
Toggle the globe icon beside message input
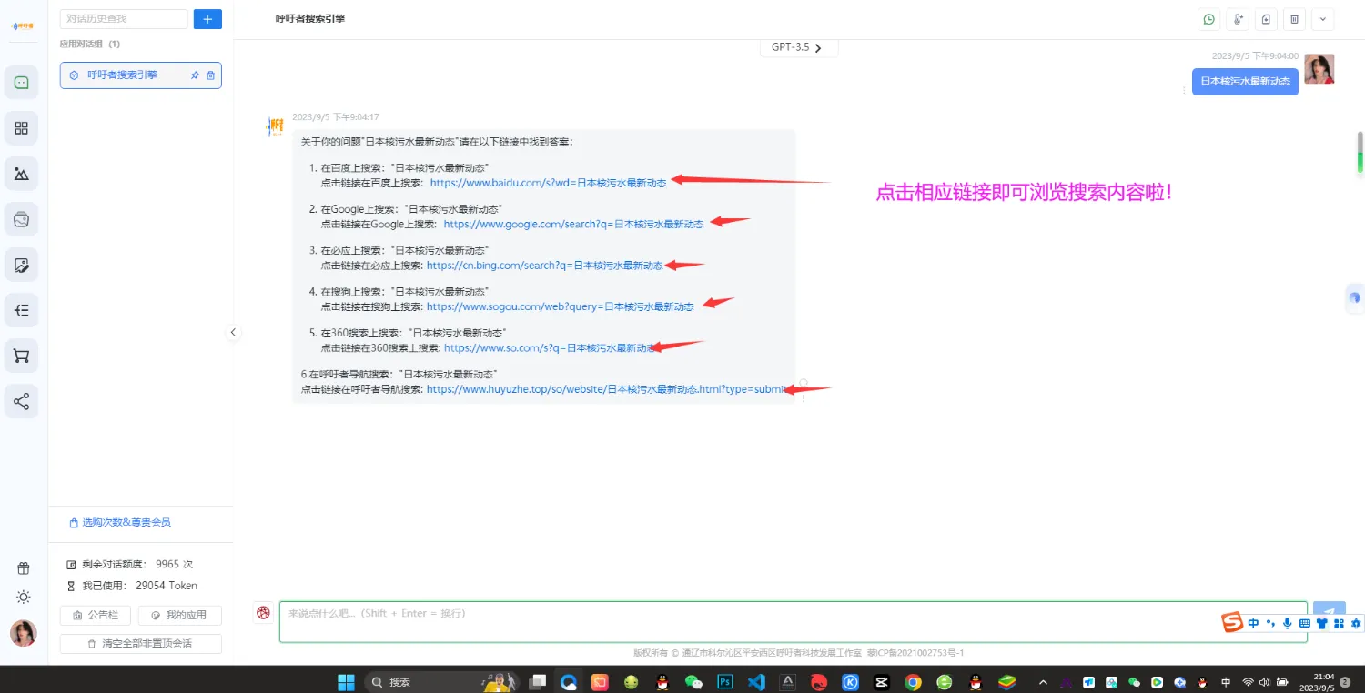point(264,613)
